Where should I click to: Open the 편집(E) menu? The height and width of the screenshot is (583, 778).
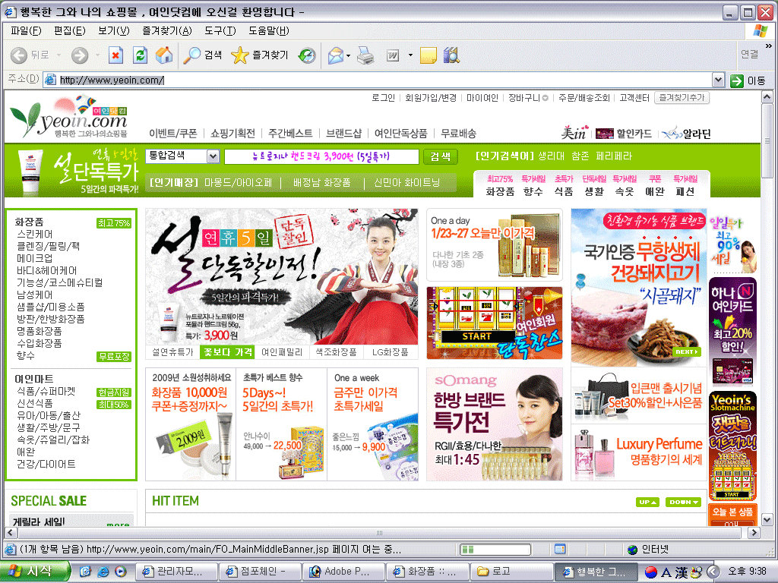coord(69,30)
